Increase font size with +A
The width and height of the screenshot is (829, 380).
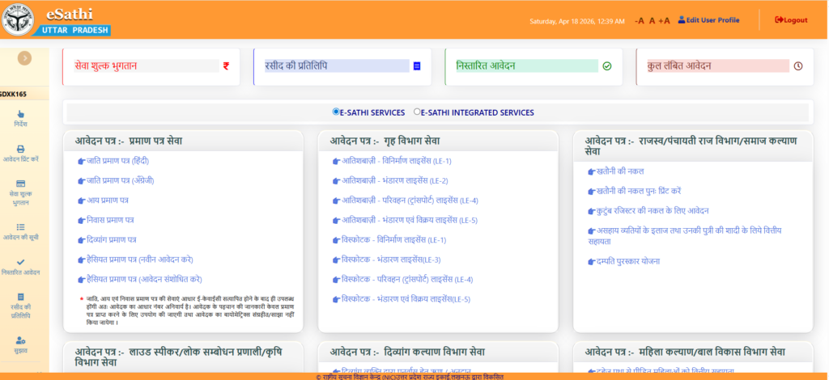[664, 20]
